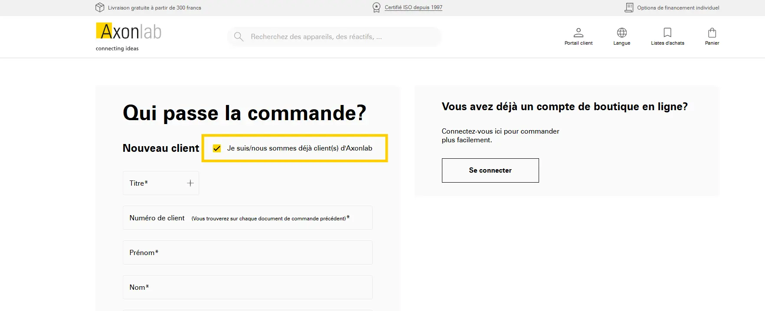Open the Panier shopping bag icon
This screenshot has height=311, width=765.
coord(712,33)
